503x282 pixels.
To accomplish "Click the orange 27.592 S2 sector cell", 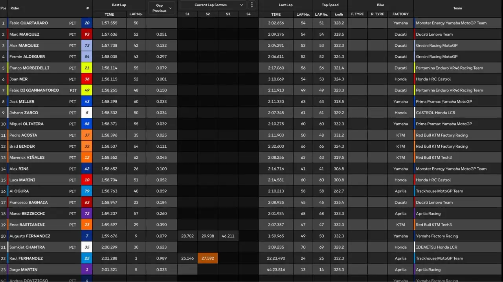I will [208, 258].
